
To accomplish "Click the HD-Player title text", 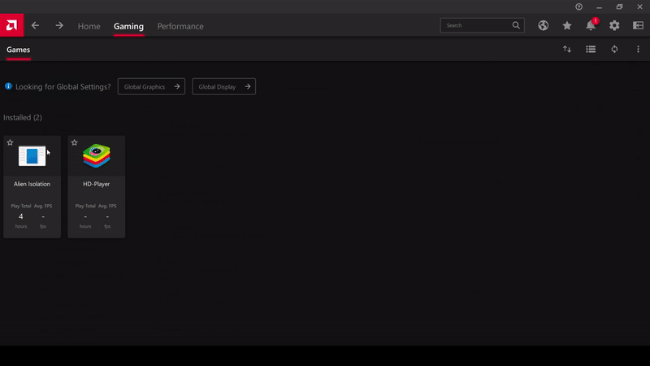I will point(96,184).
